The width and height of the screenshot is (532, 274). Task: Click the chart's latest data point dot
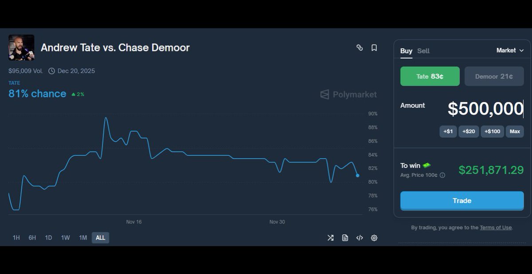(x=358, y=176)
